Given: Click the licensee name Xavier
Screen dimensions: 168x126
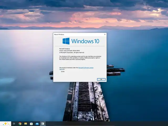Looking at the screenshot, I should pos(63,71).
